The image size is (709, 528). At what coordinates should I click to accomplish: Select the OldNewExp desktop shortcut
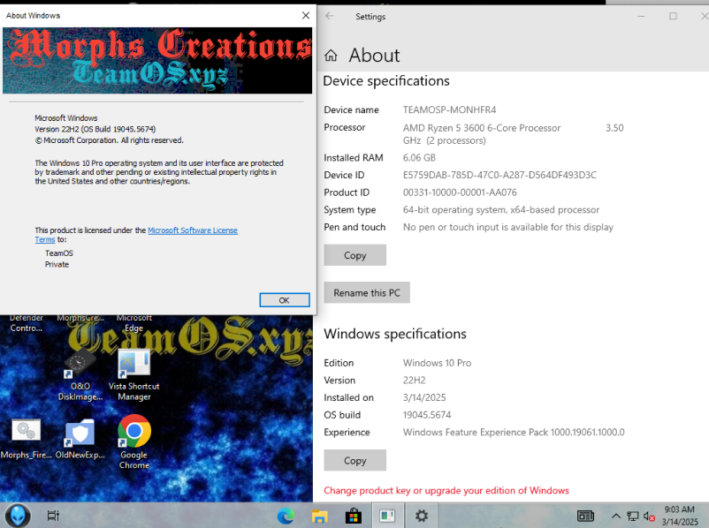click(x=80, y=439)
